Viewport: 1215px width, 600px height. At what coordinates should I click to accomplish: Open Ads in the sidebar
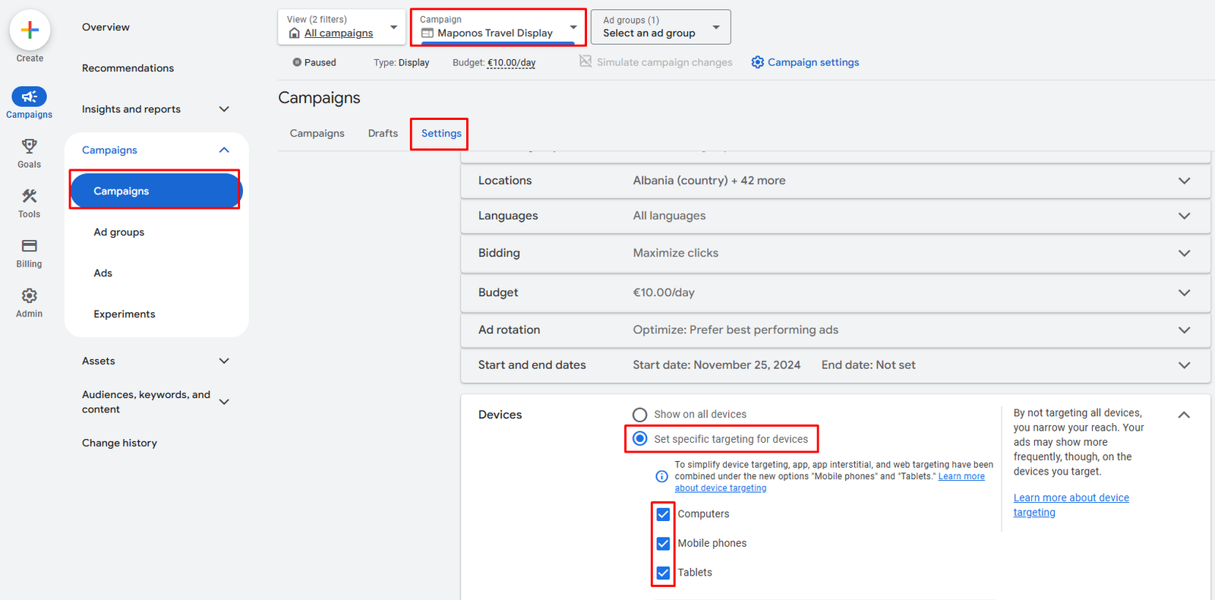(103, 273)
